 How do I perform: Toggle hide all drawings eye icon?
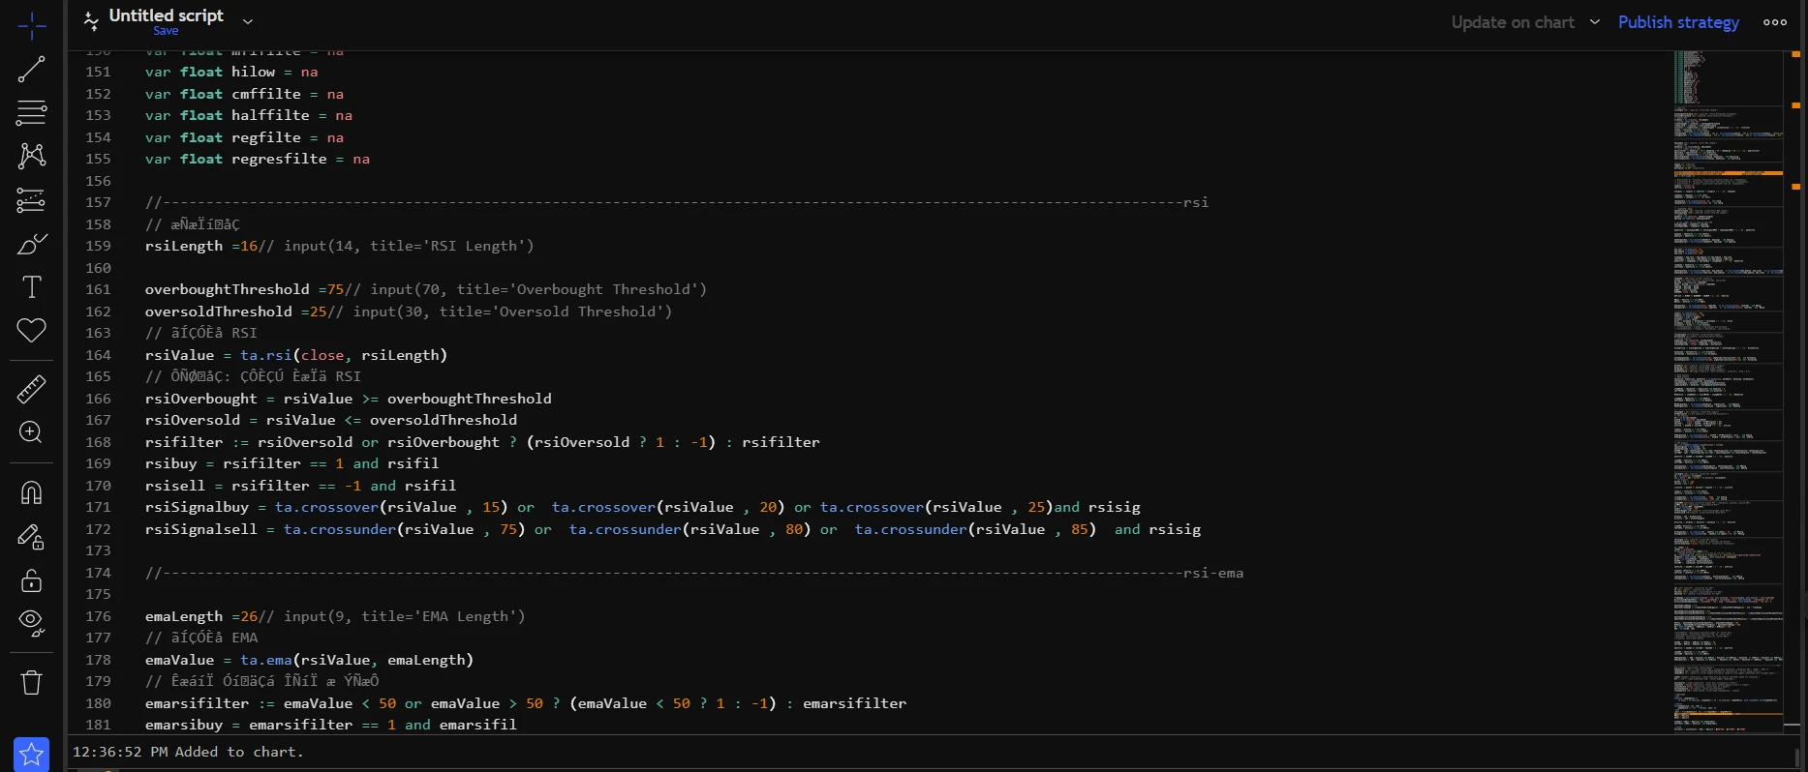(x=31, y=623)
